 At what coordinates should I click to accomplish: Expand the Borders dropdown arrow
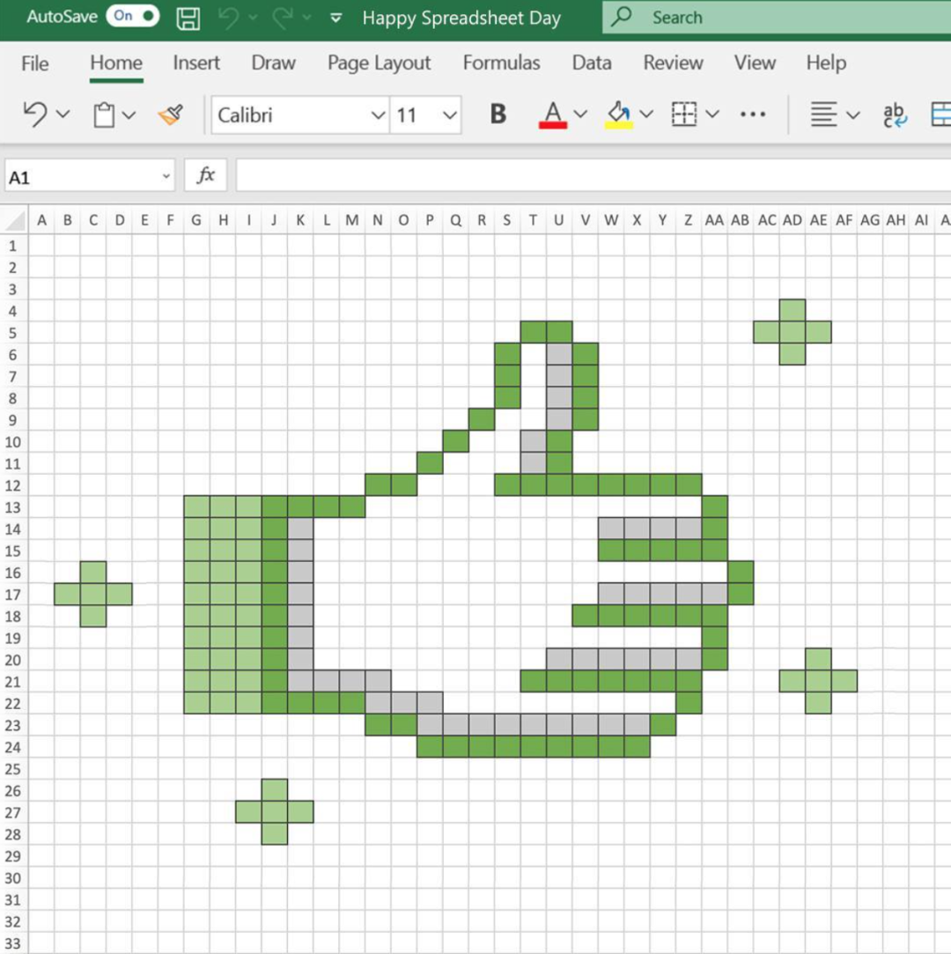712,114
